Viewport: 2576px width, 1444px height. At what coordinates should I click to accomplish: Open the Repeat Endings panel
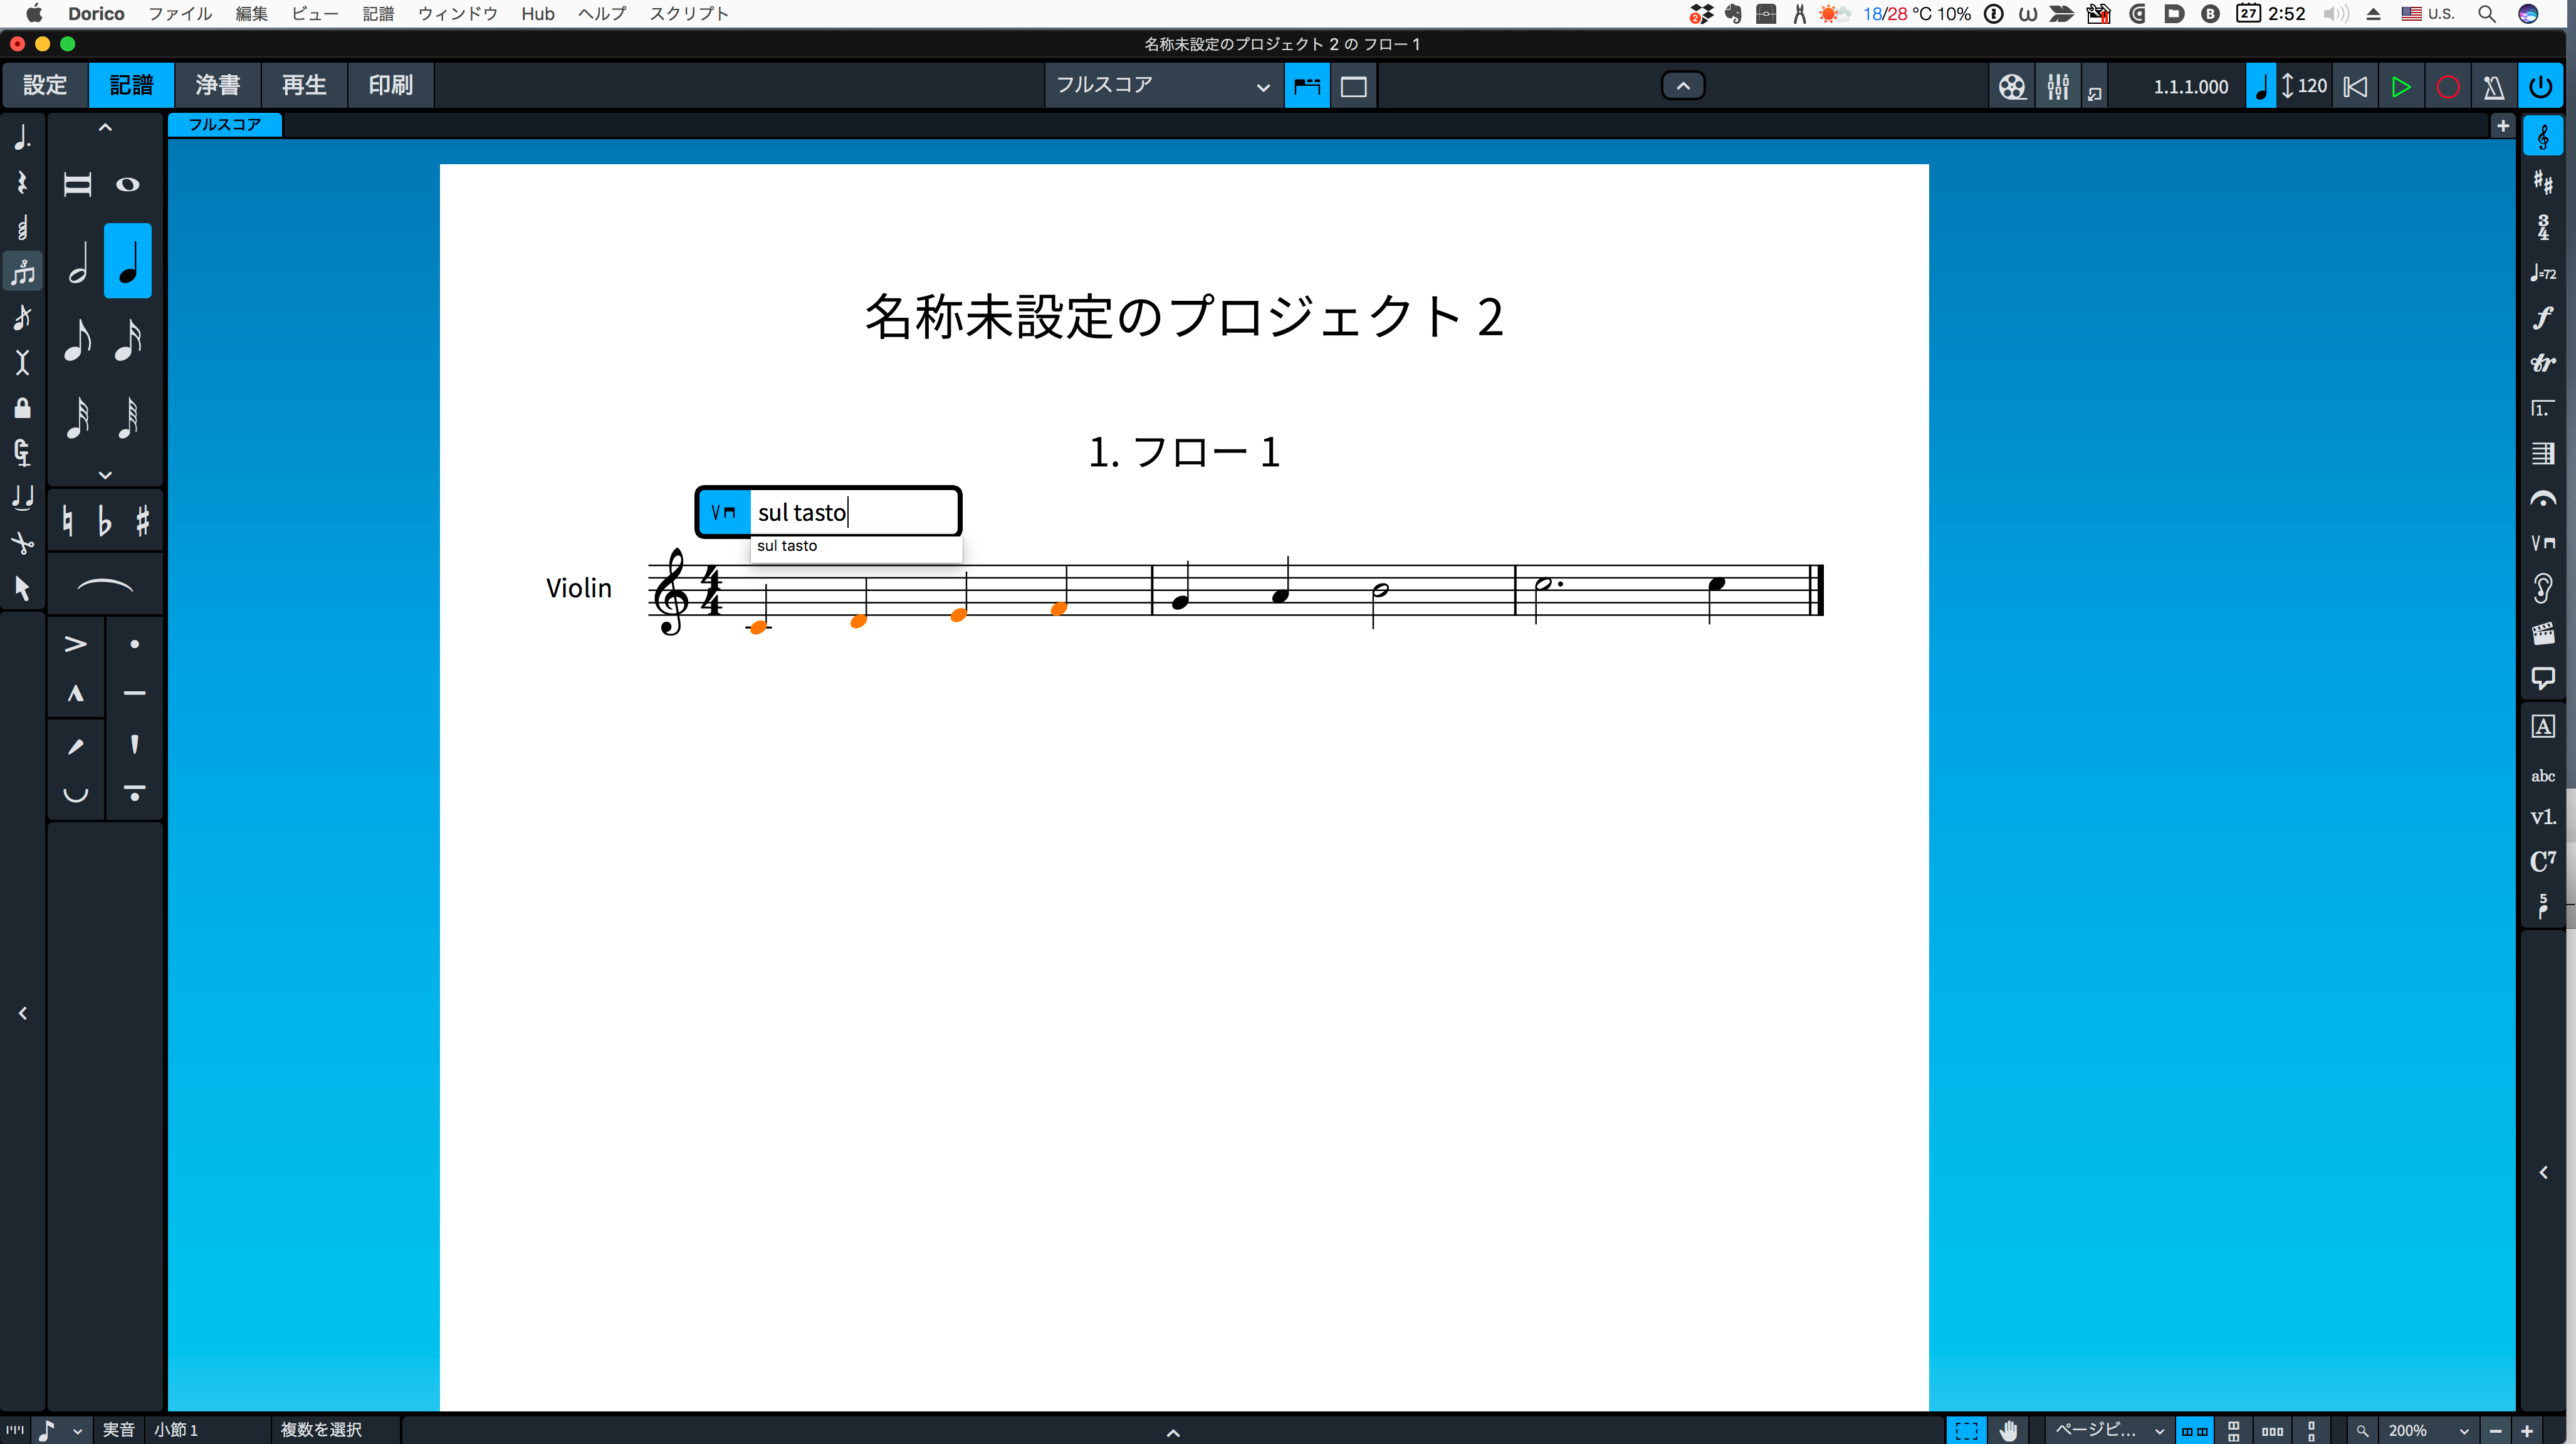pyautogui.click(x=2543, y=408)
